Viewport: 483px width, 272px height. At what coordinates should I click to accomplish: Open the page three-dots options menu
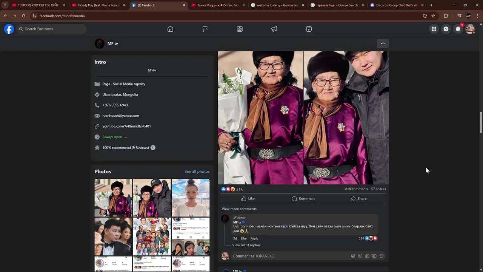point(383,43)
